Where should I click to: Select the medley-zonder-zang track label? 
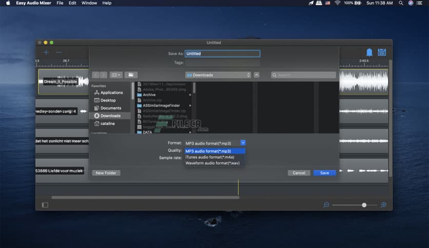coord(56,111)
